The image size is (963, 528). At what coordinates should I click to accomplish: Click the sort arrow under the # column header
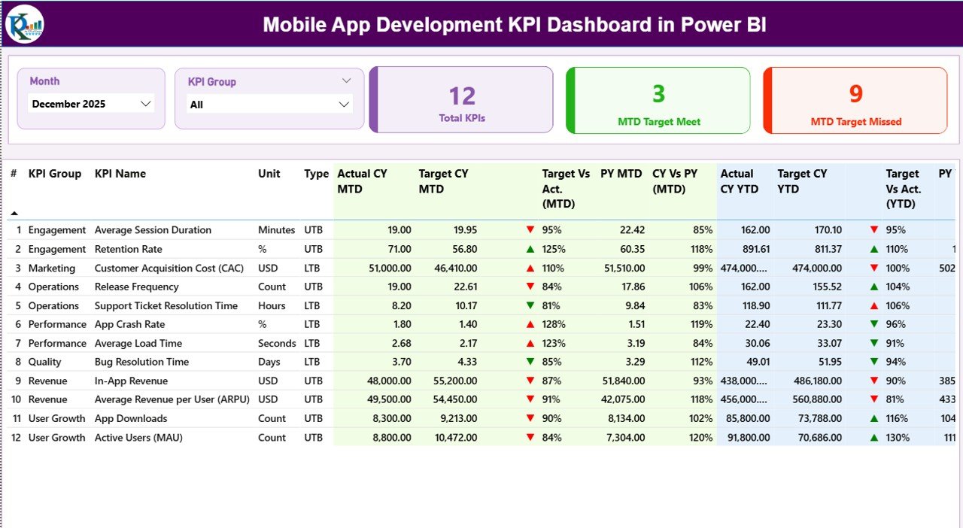pyautogui.click(x=14, y=213)
